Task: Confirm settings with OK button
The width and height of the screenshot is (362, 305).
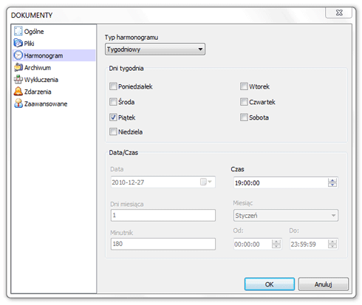Action: pyautogui.click(x=270, y=284)
